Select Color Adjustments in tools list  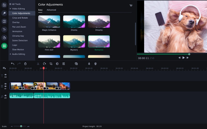[22, 13]
